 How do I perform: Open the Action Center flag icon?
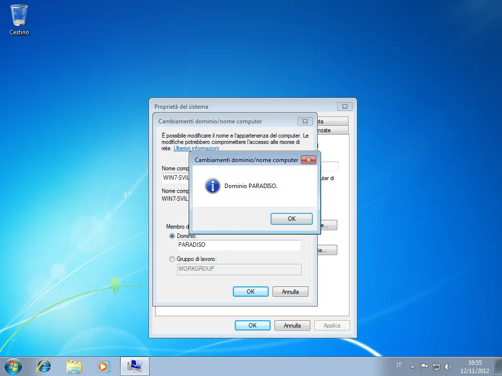pos(425,366)
